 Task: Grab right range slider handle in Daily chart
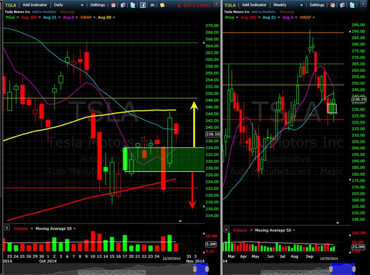(207, 269)
